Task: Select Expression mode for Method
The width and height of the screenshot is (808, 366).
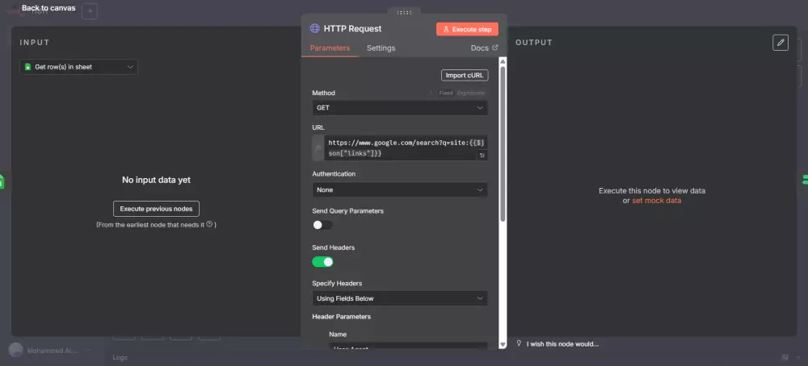Action: (471, 93)
